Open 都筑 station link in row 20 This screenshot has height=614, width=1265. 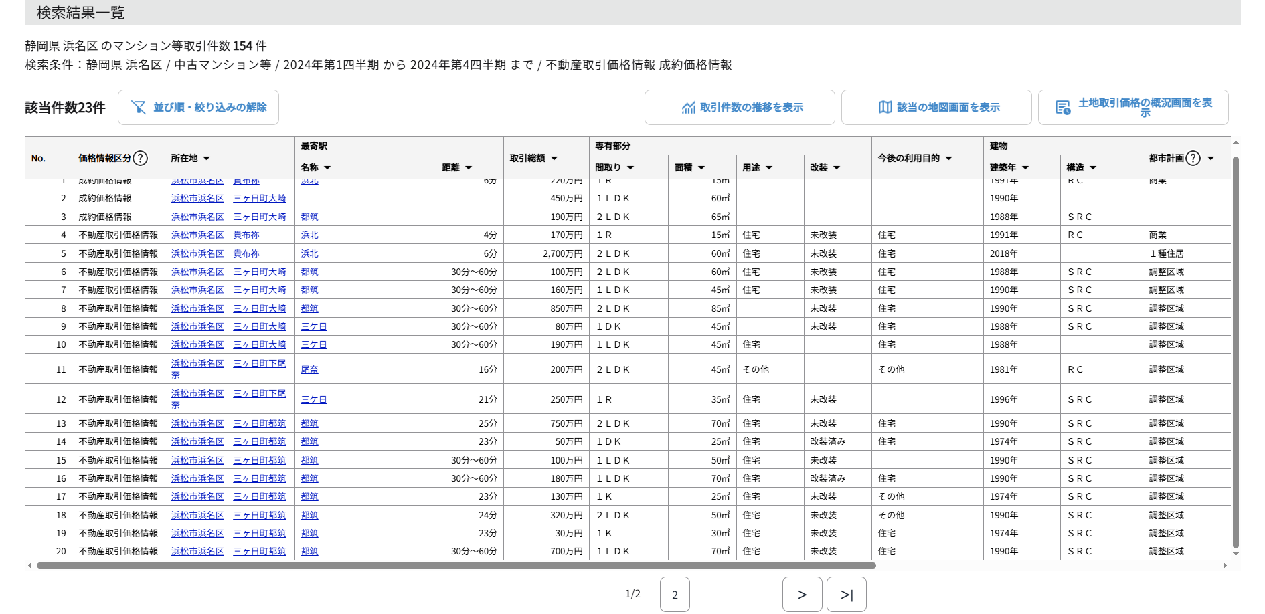pyautogui.click(x=309, y=552)
